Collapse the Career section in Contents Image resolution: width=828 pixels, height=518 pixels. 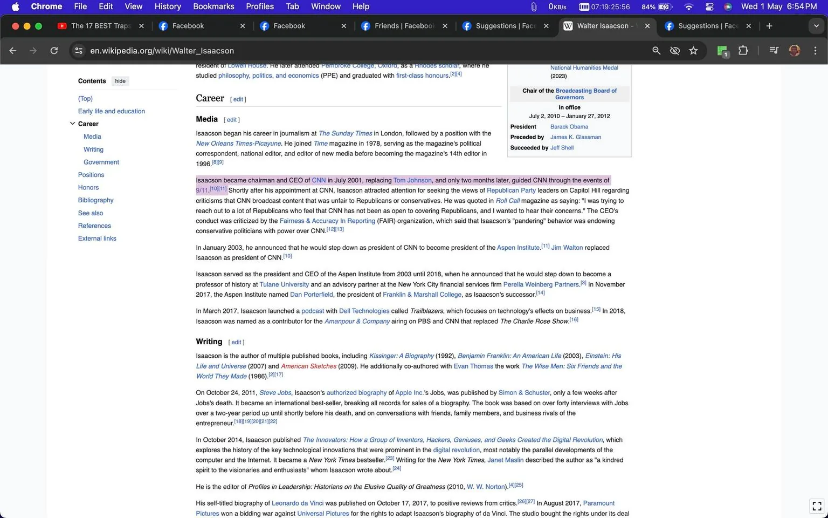(72, 123)
